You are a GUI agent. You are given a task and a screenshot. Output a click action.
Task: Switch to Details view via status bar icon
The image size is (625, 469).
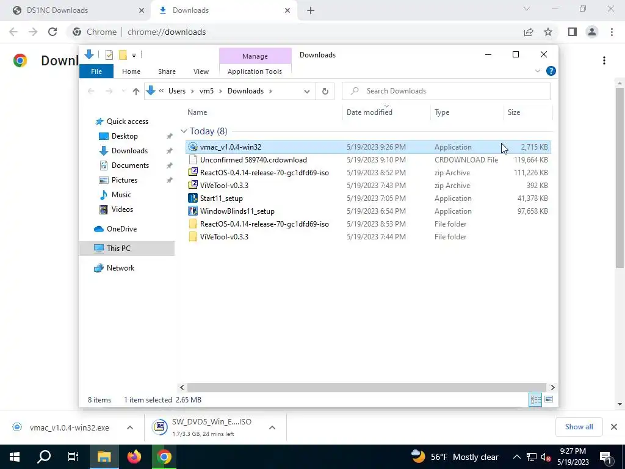(535, 399)
